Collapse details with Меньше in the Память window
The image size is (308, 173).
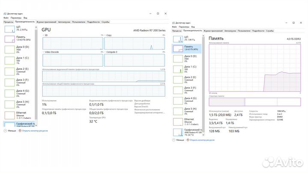pyautogui.click(x=180, y=139)
